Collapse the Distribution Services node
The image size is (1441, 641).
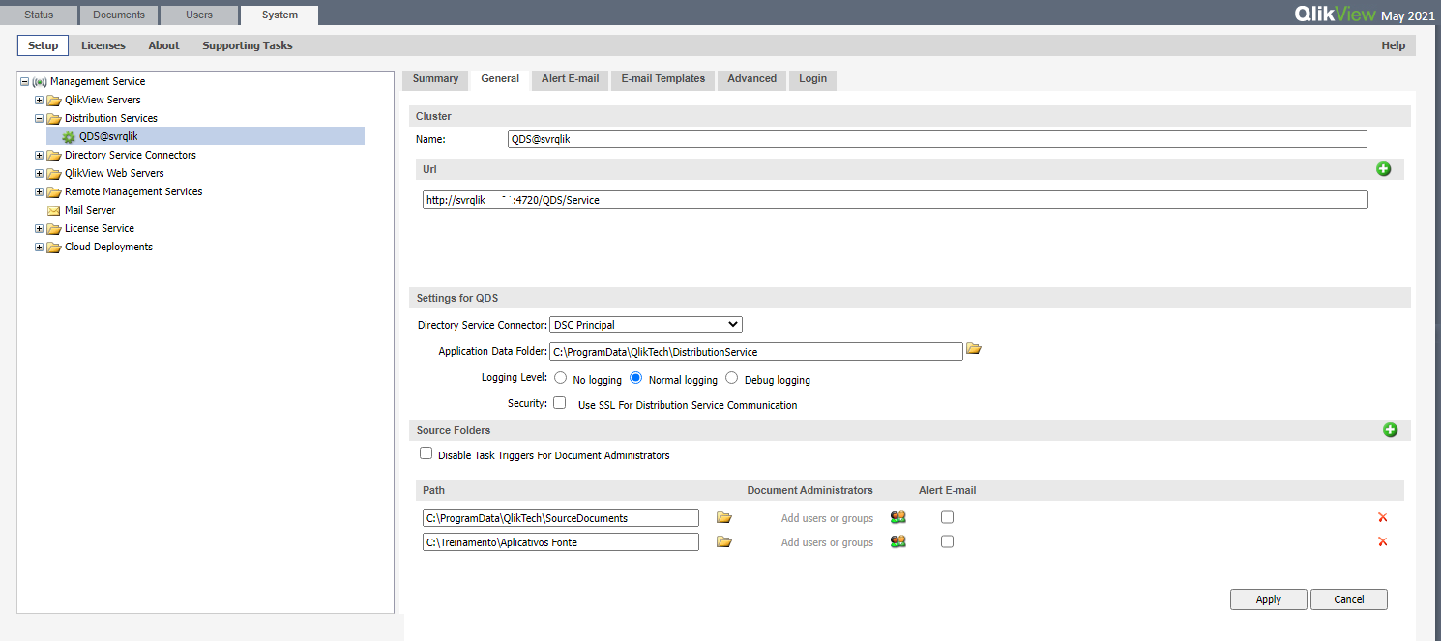pos(39,119)
